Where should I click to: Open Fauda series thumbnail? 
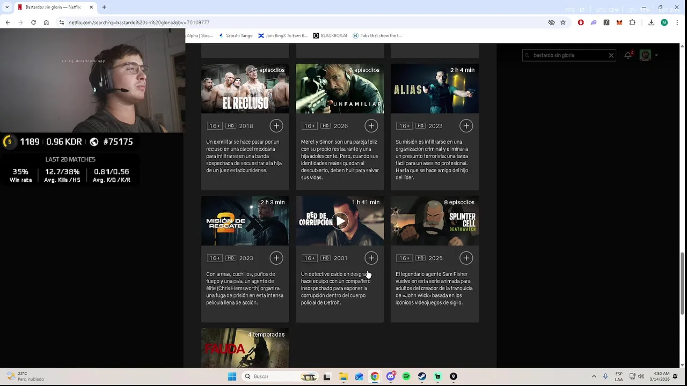pyautogui.click(x=245, y=348)
